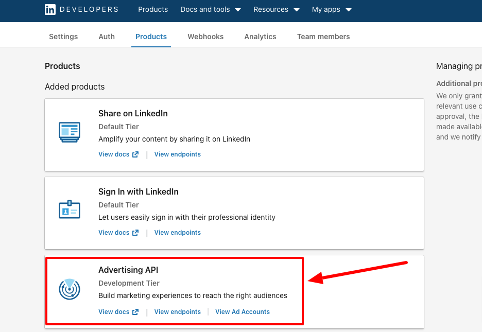The height and width of the screenshot is (332, 482).
Task: Click the Share on LinkedIn product icon
Action: [x=70, y=132]
